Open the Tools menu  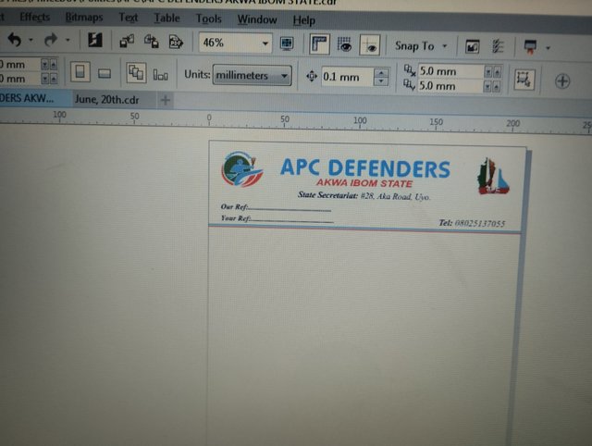coord(208,19)
